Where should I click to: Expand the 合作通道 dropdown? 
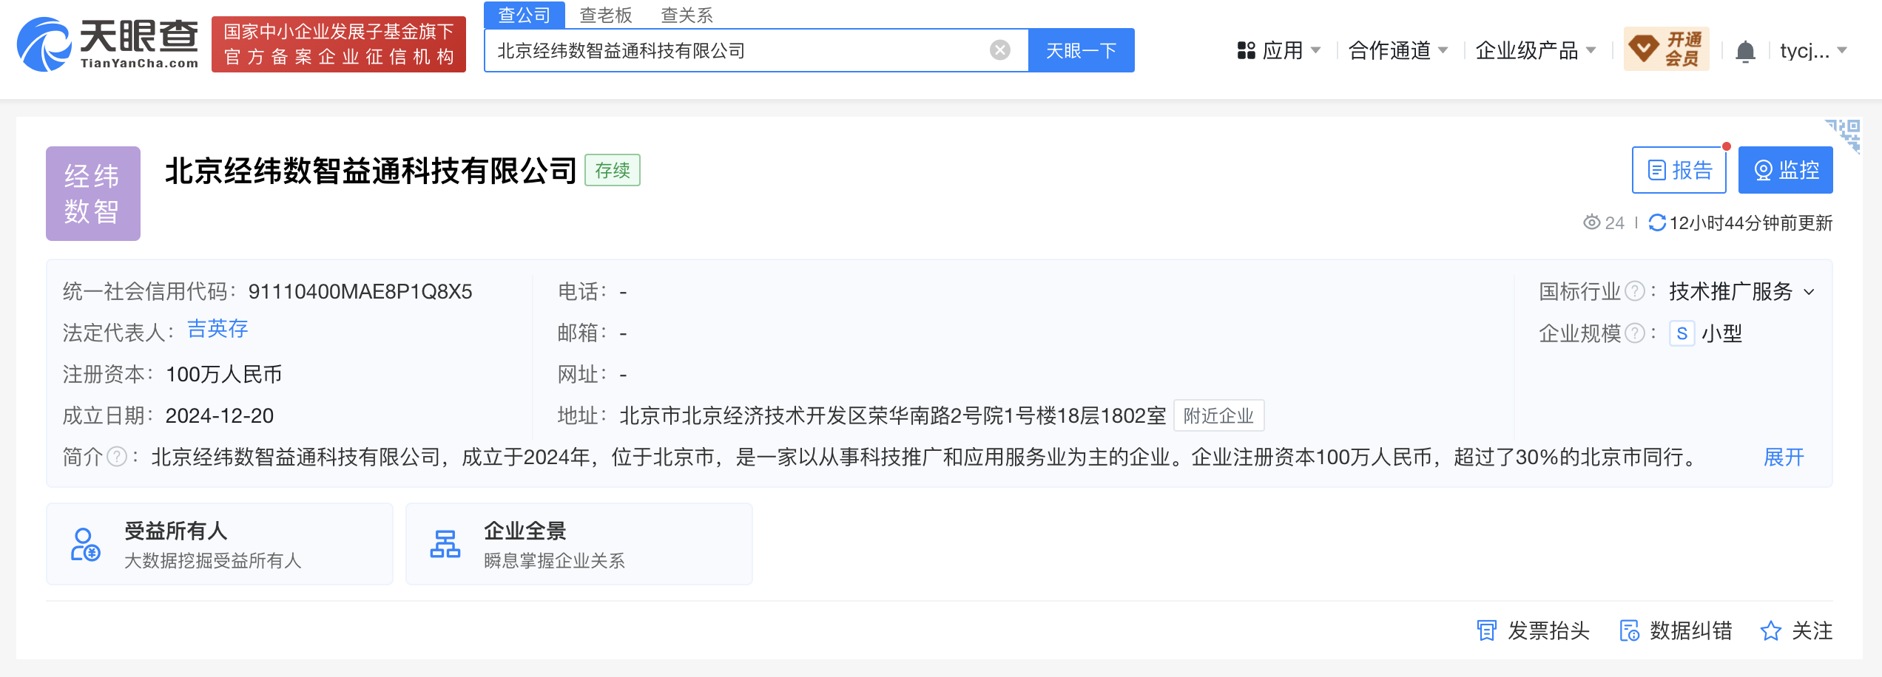(1397, 50)
